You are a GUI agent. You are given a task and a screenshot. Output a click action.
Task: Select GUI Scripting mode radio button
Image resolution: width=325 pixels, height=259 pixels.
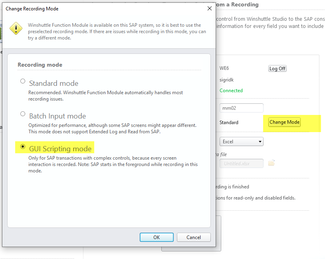click(x=23, y=147)
